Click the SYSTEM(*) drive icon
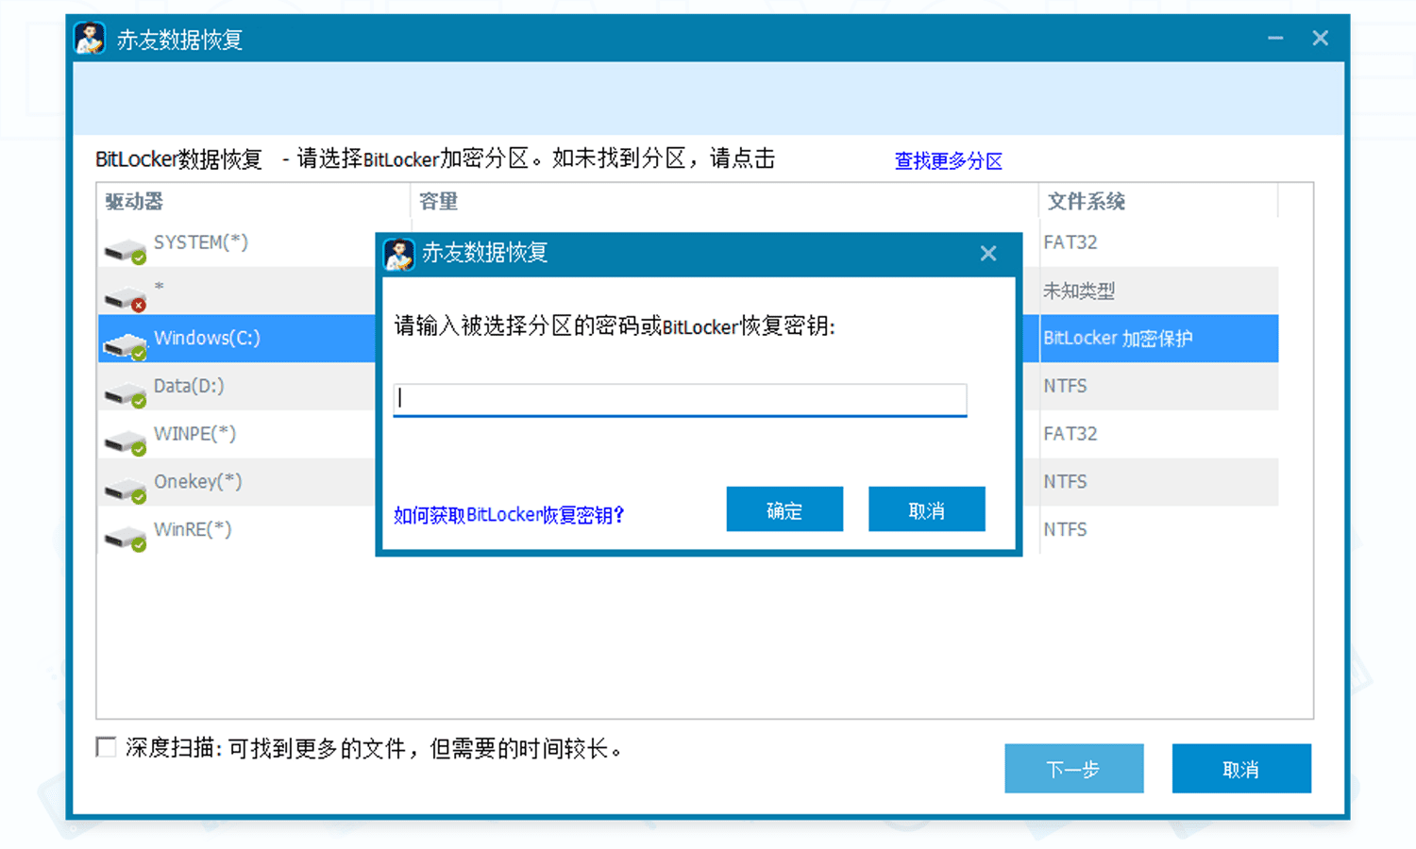 [x=125, y=251]
